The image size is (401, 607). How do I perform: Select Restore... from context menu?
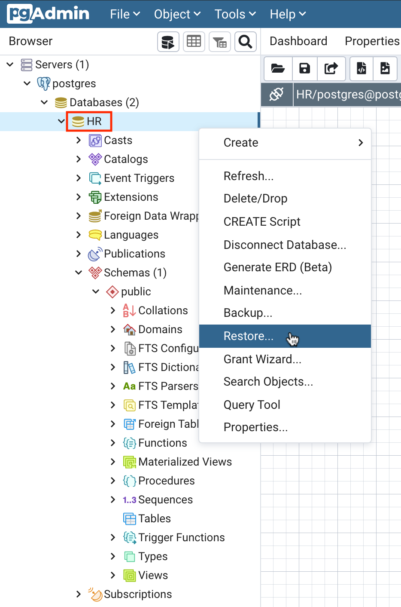(249, 336)
